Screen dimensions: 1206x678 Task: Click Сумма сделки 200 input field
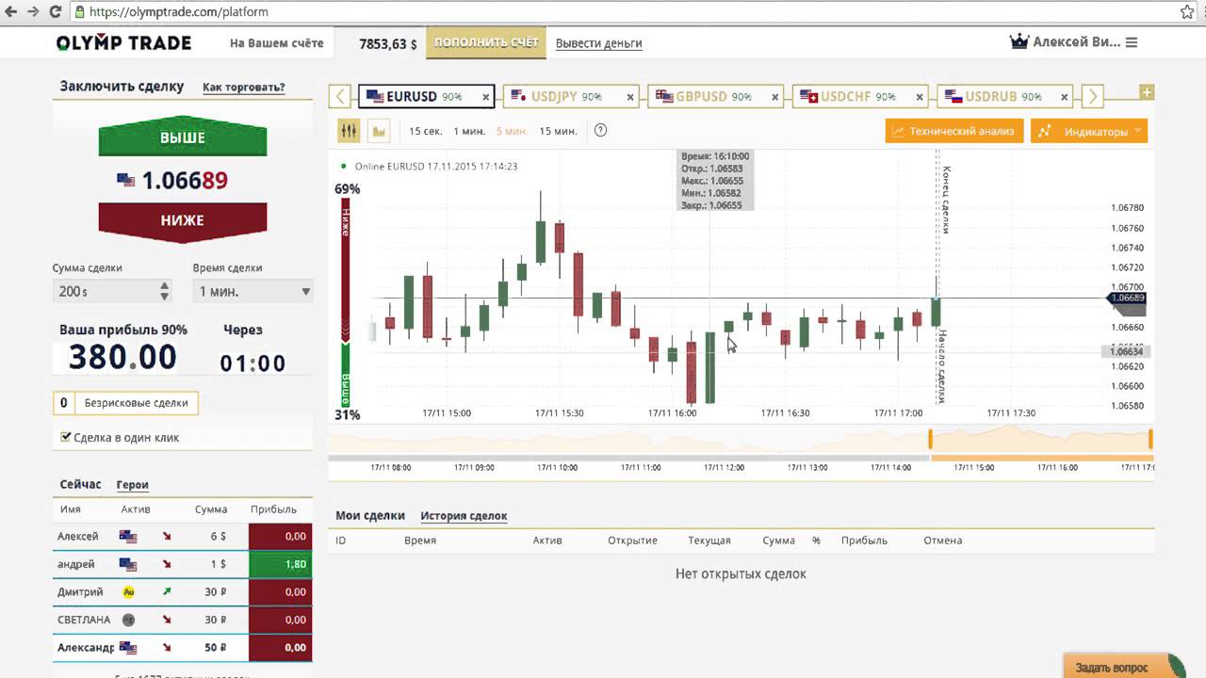(x=105, y=292)
